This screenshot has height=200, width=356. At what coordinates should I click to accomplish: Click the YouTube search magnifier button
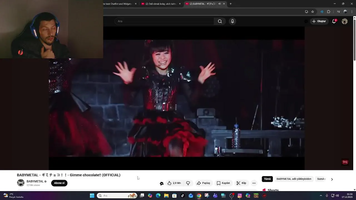pyautogui.click(x=220, y=21)
